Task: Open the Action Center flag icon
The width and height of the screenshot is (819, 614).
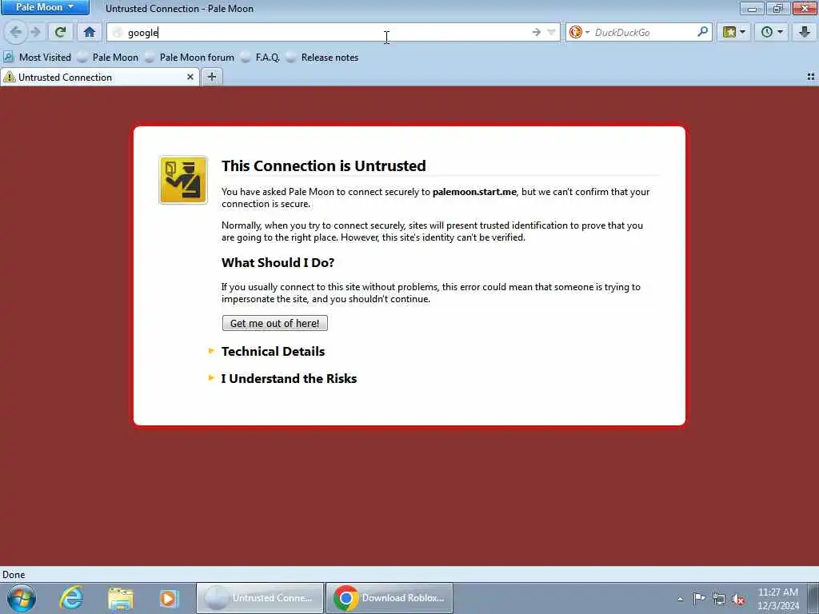Action: pyautogui.click(x=699, y=598)
